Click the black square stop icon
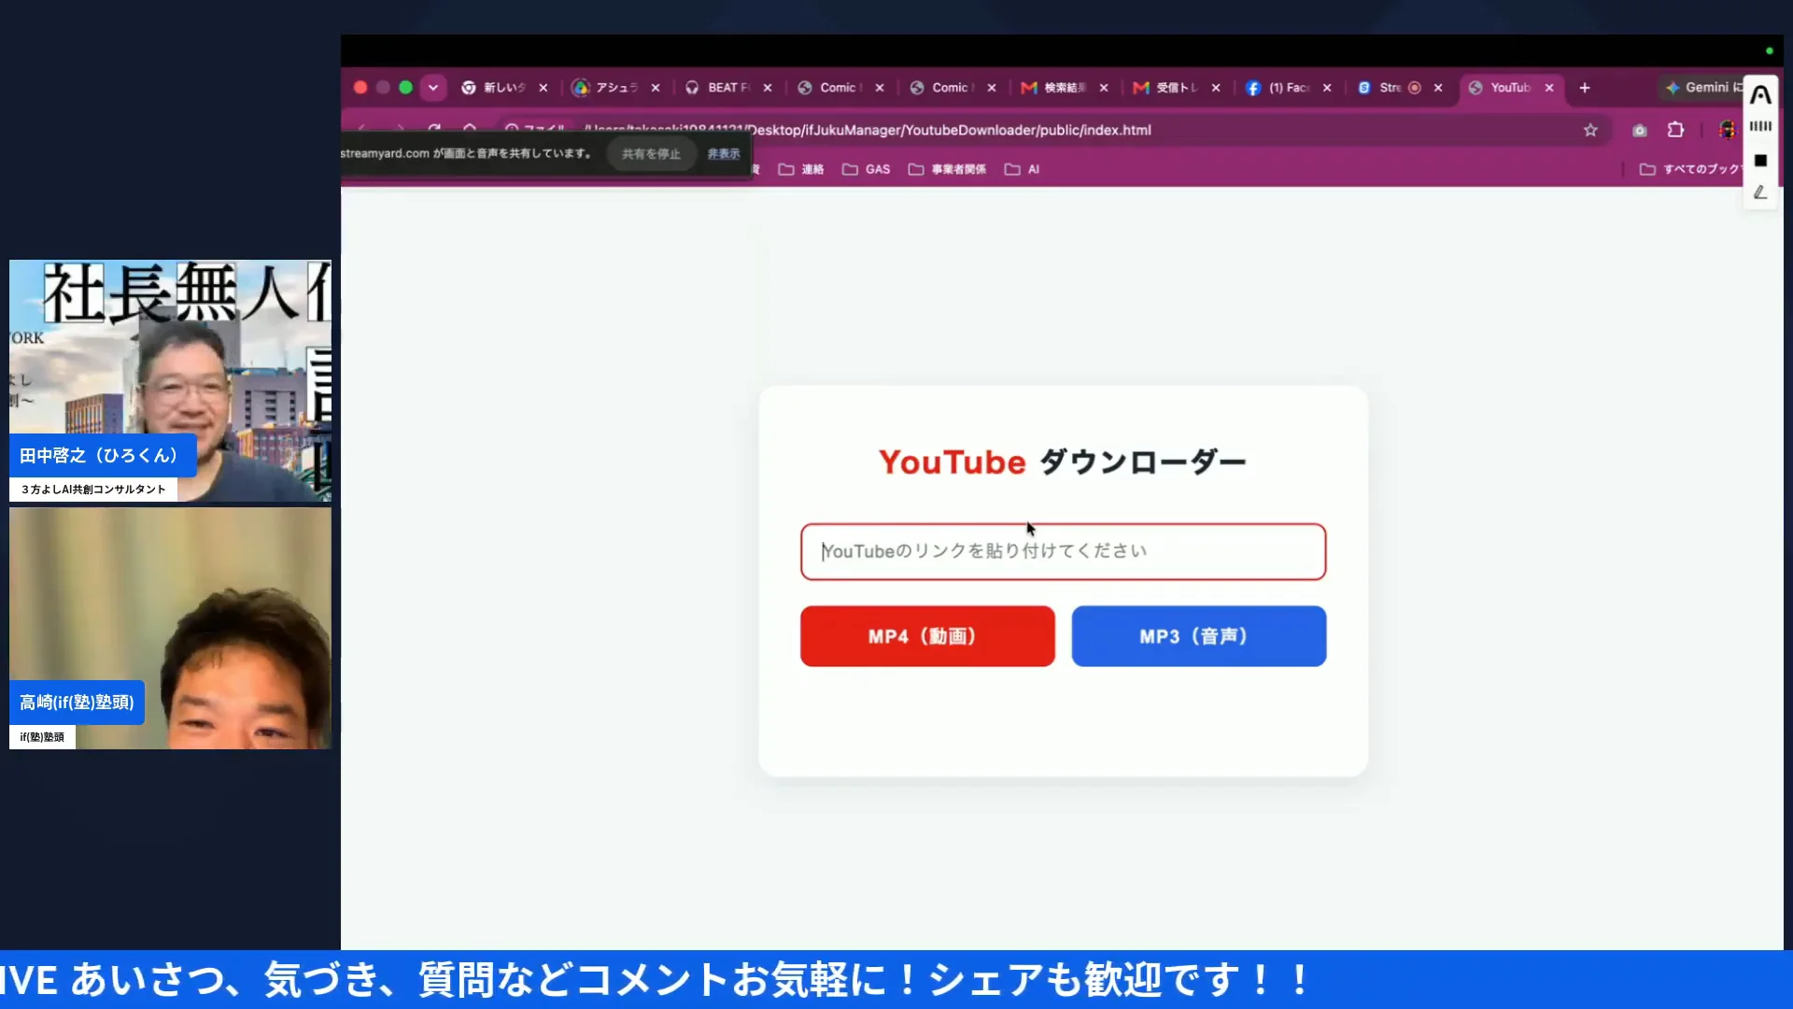1793x1009 pixels. click(1760, 161)
